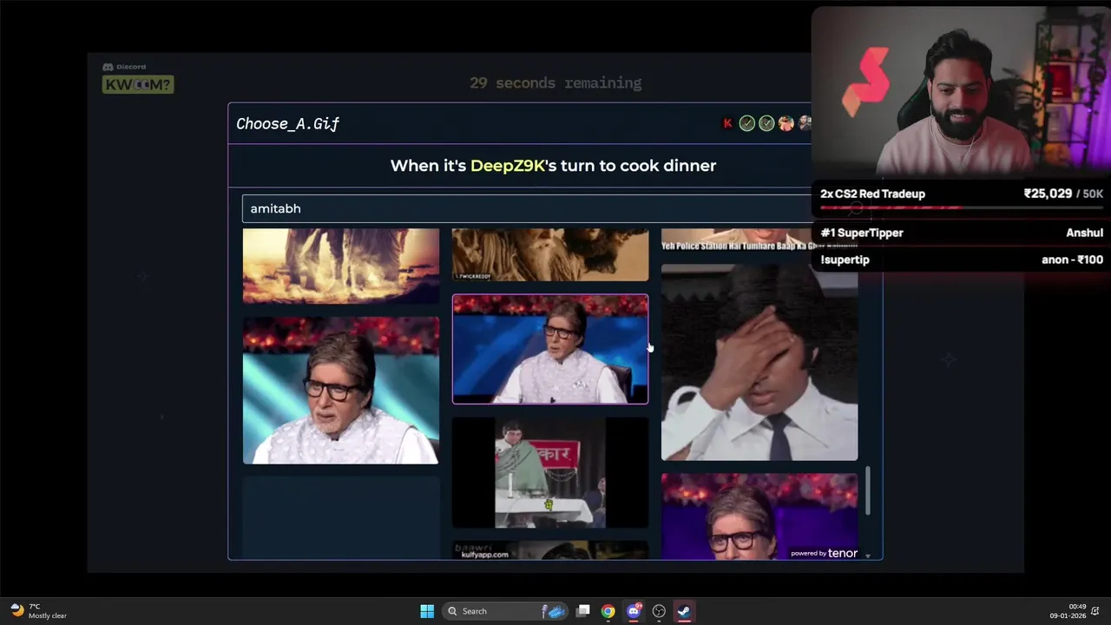Click the red K player avatar
Image resolution: width=1111 pixels, height=625 pixels.
pyautogui.click(x=727, y=123)
